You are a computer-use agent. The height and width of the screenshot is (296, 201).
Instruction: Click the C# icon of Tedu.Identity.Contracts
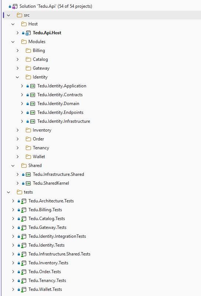coord(32,95)
